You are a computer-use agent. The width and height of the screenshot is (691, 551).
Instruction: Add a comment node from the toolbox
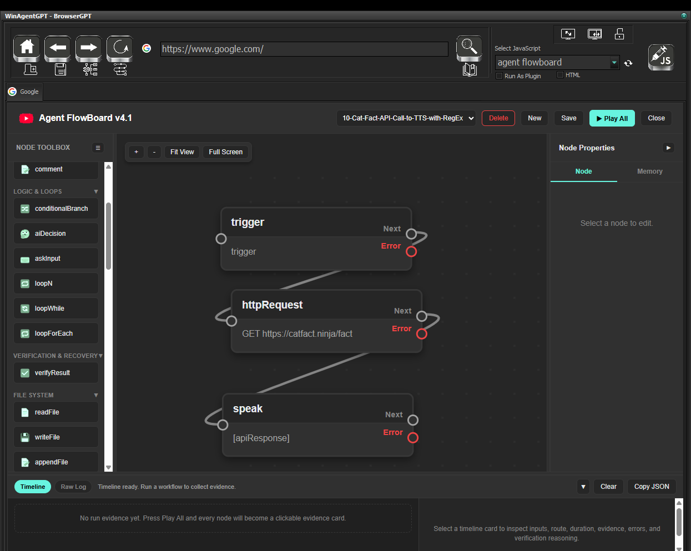click(x=56, y=170)
